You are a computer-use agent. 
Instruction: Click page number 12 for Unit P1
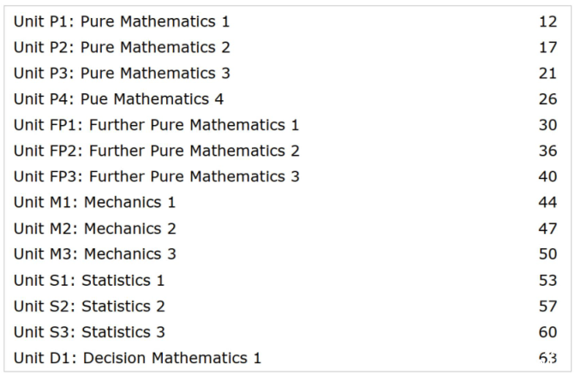[x=548, y=21]
